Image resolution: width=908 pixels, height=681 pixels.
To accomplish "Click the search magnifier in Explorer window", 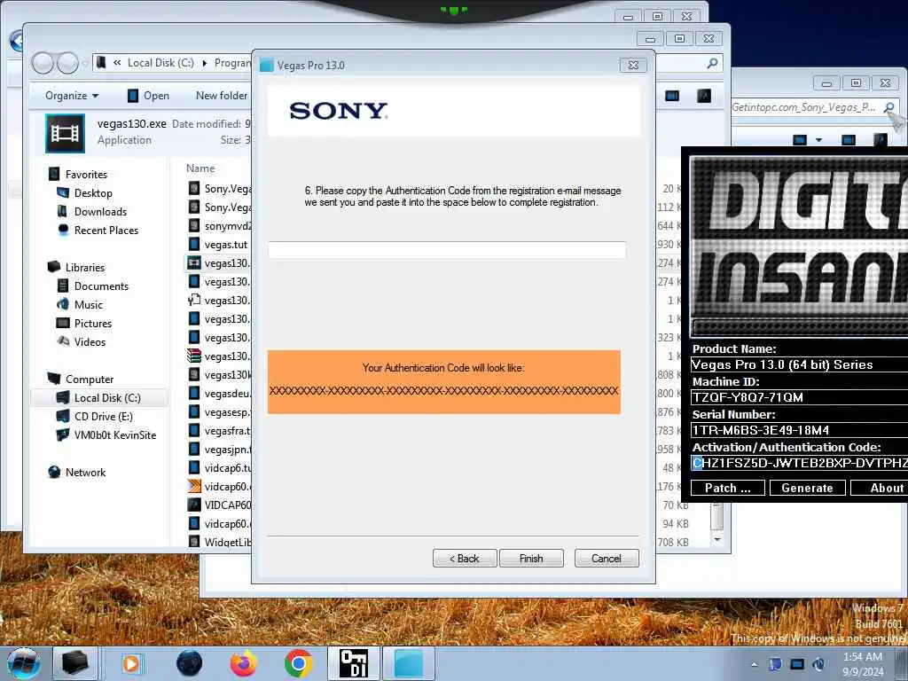I will [x=712, y=63].
